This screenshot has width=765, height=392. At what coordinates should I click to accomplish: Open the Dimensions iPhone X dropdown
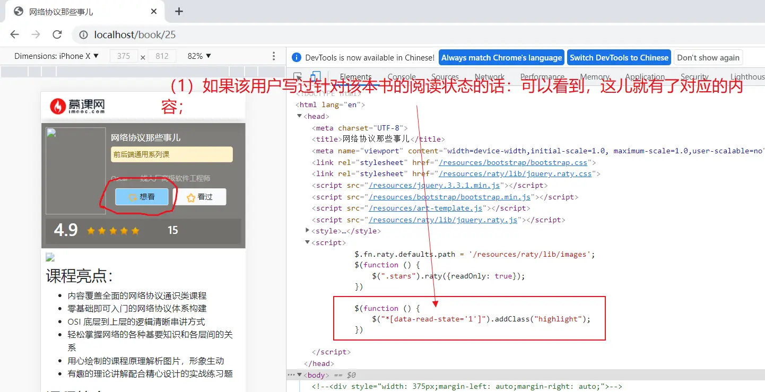click(x=56, y=56)
